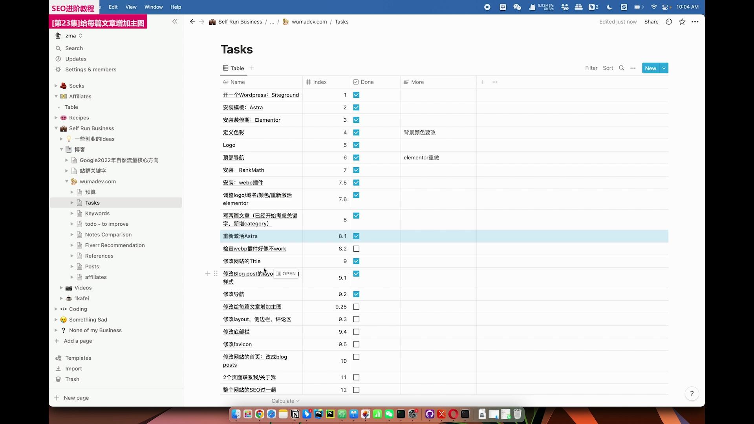Expand the Keywords page arrow
The width and height of the screenshot is (754, 424).
click(x=72, y=213)
